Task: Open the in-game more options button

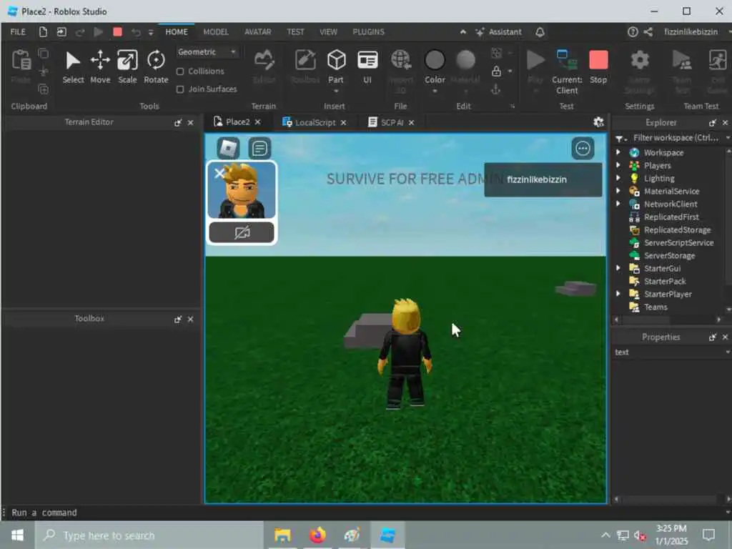Action: pyautogui.click(x=583, y=149)
